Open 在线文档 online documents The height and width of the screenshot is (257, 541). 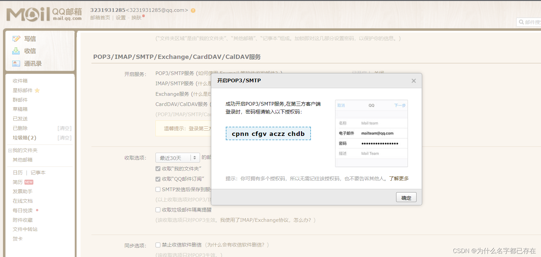22,201
